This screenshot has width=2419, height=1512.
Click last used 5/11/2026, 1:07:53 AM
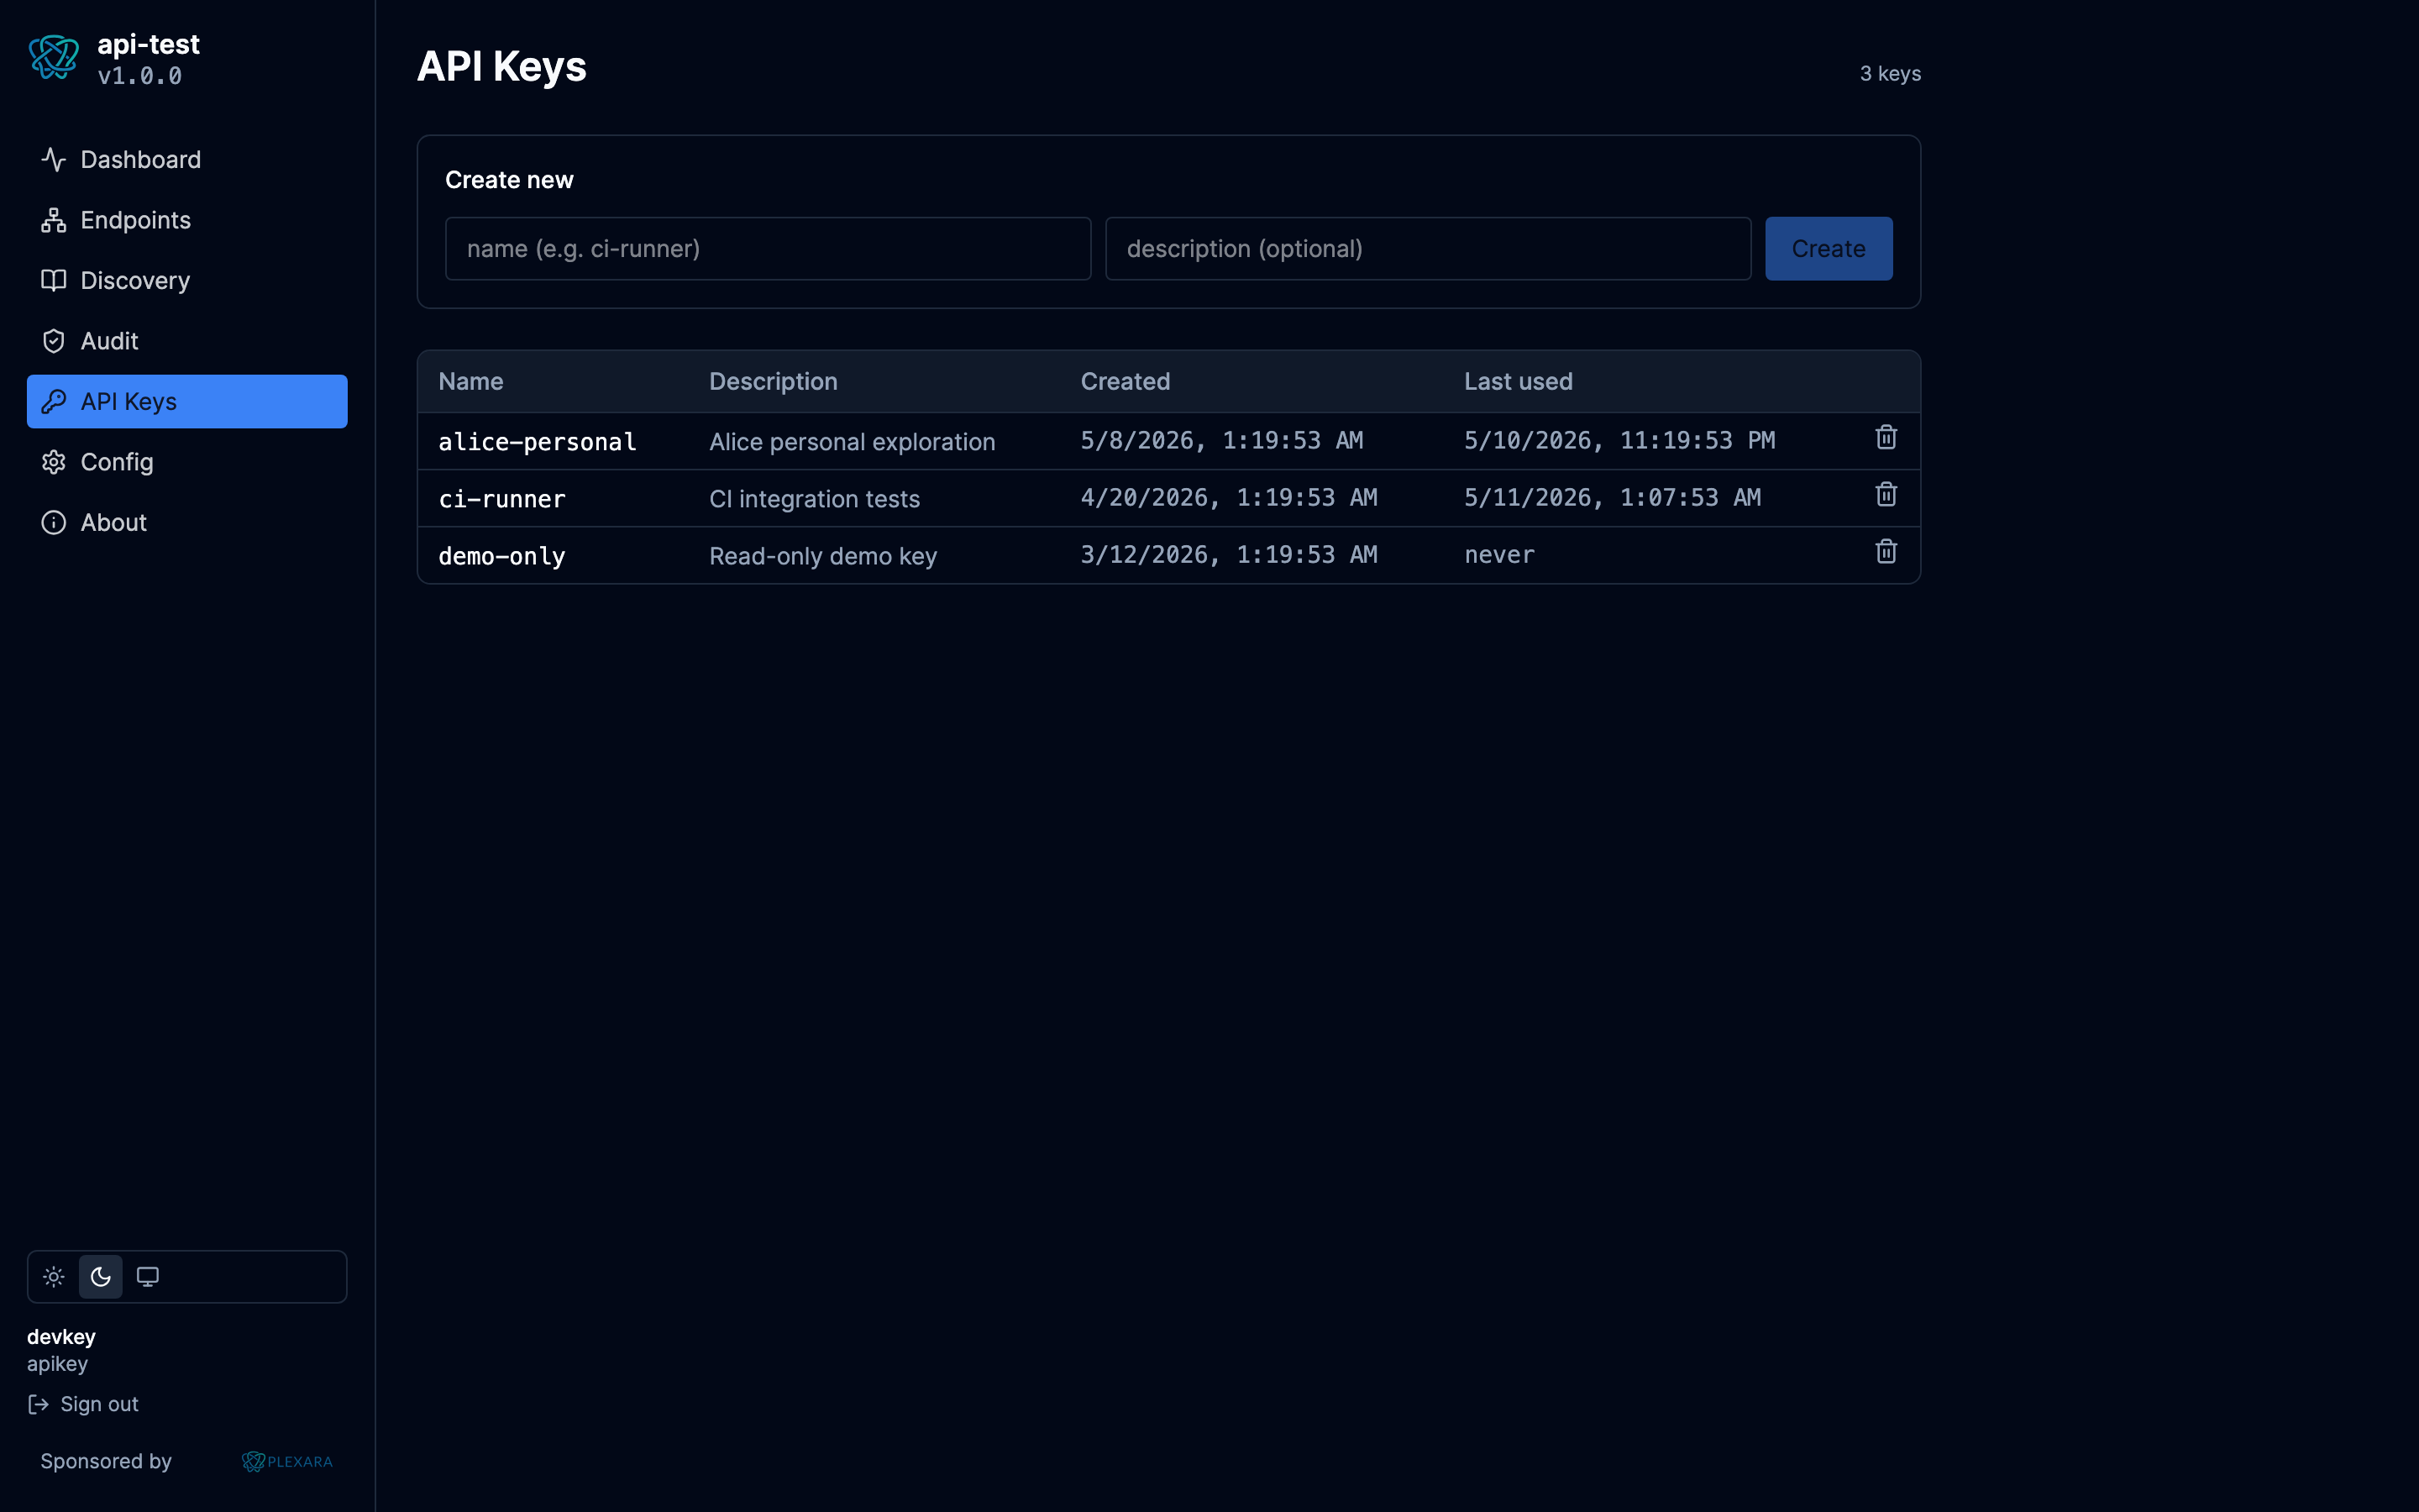(x=1613, y=498)
